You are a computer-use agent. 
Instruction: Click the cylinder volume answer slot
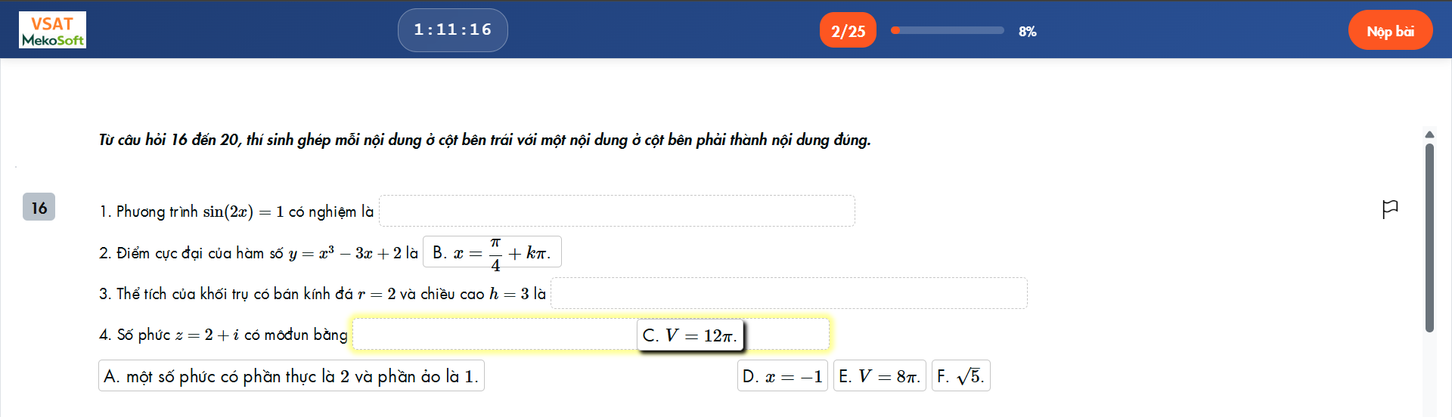tap(788, 293)
